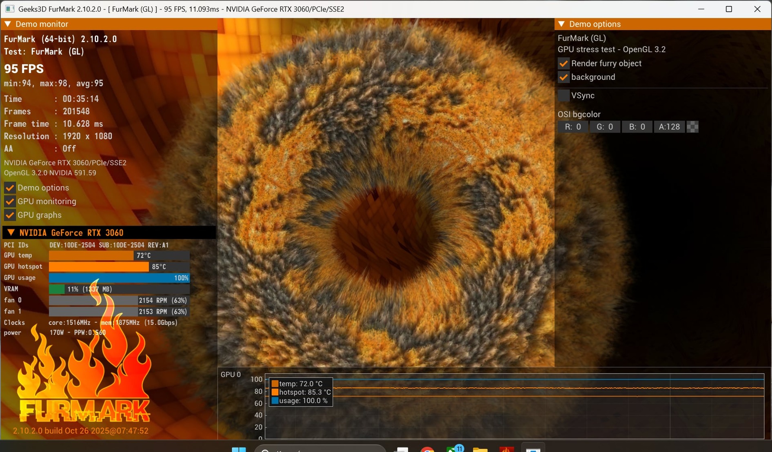This screenshot has height=452, width=772.
Task: Click the "OpenGL 3.2.0 NVIDIA 591.59" text
Action: (x=50, y=173)
